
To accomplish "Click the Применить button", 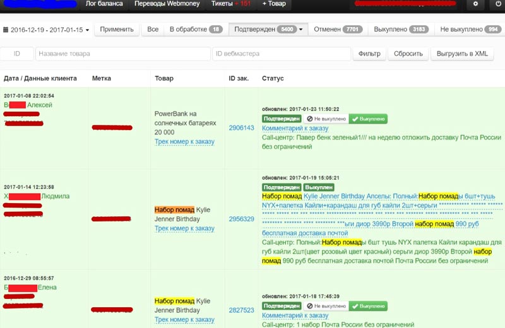I will 117,29.
